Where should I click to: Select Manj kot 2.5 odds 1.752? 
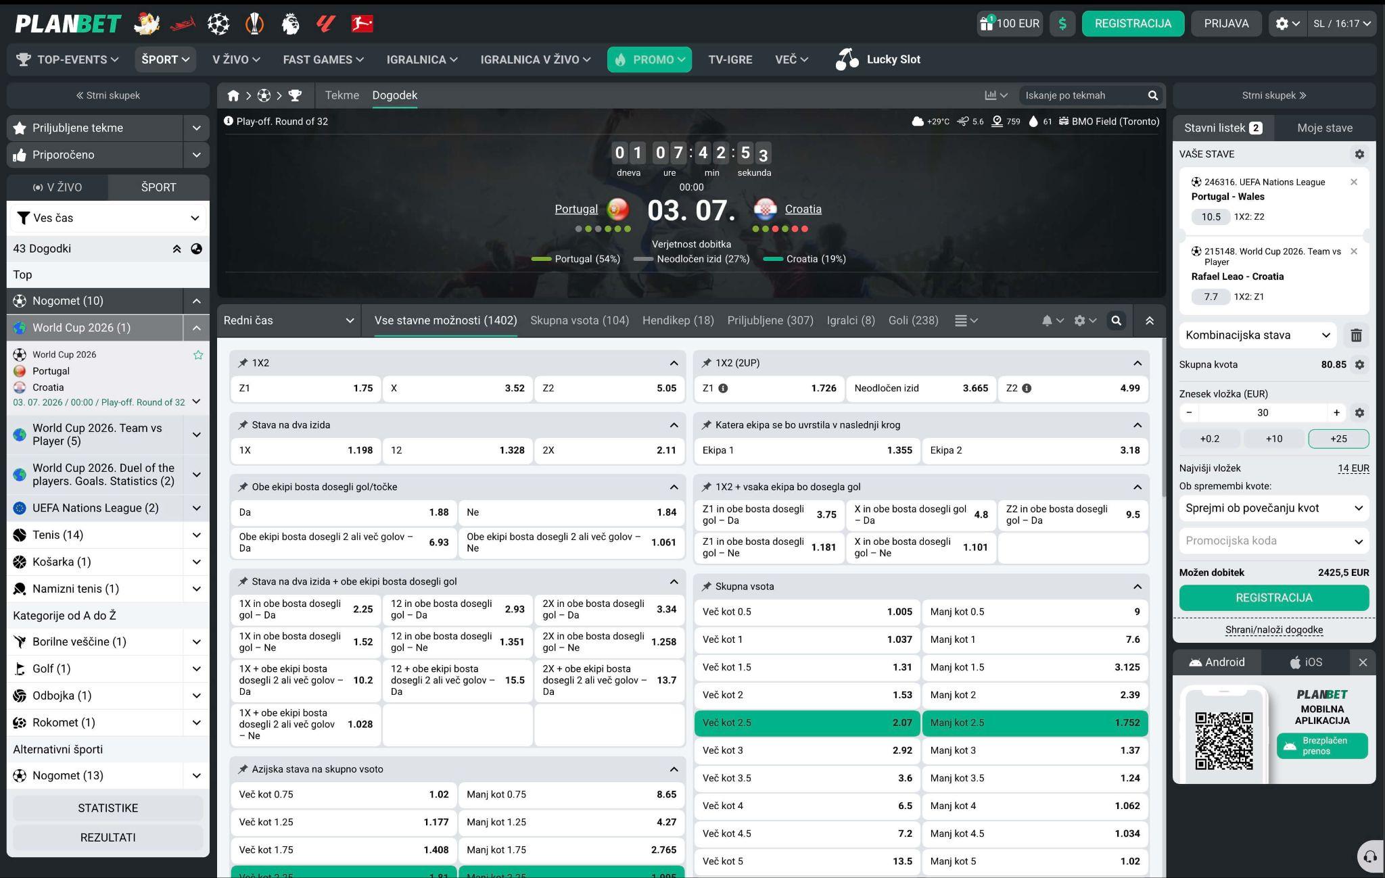point(1035,723)
